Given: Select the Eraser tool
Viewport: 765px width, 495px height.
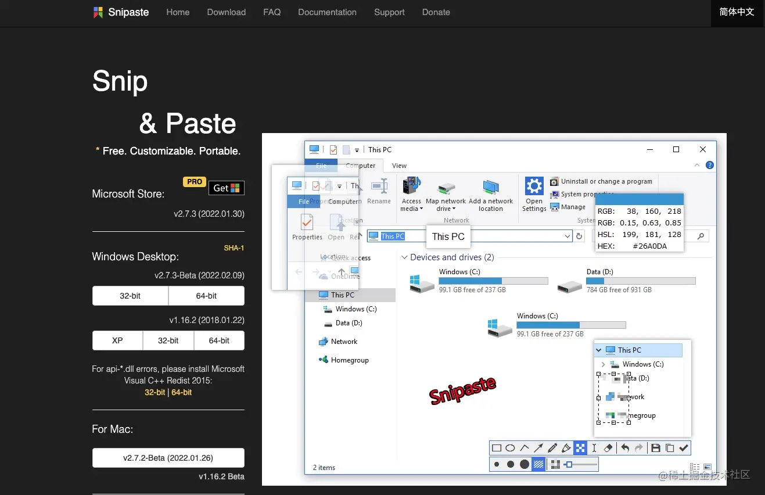Looking at the screenshot, I should [608, 448].
